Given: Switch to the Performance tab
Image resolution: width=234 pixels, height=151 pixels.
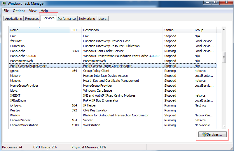Looking at the screenshot, I should pyautogui.click(x=67, y=19).
